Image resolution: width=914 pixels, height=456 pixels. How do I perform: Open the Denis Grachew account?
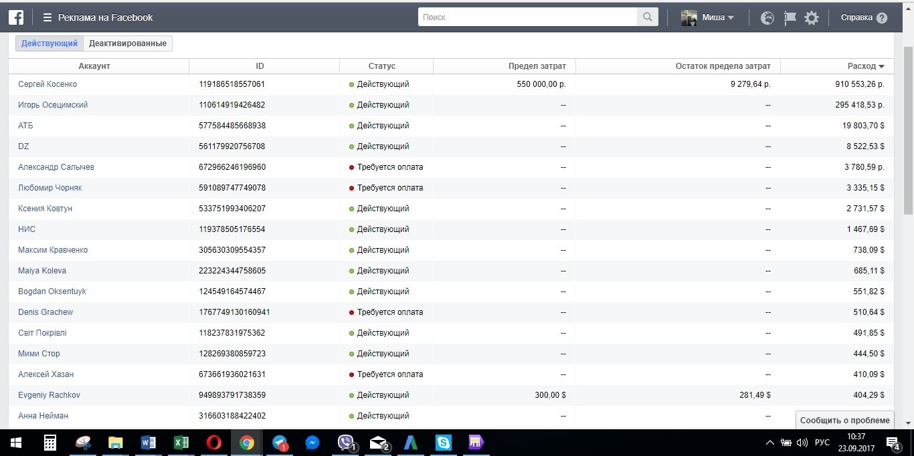(x=45, y=312)
